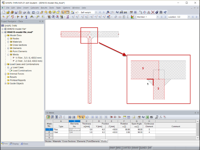Pin the Project Navigator panel

coord(40,21)
